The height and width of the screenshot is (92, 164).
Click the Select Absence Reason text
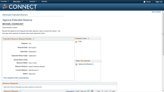37,66
